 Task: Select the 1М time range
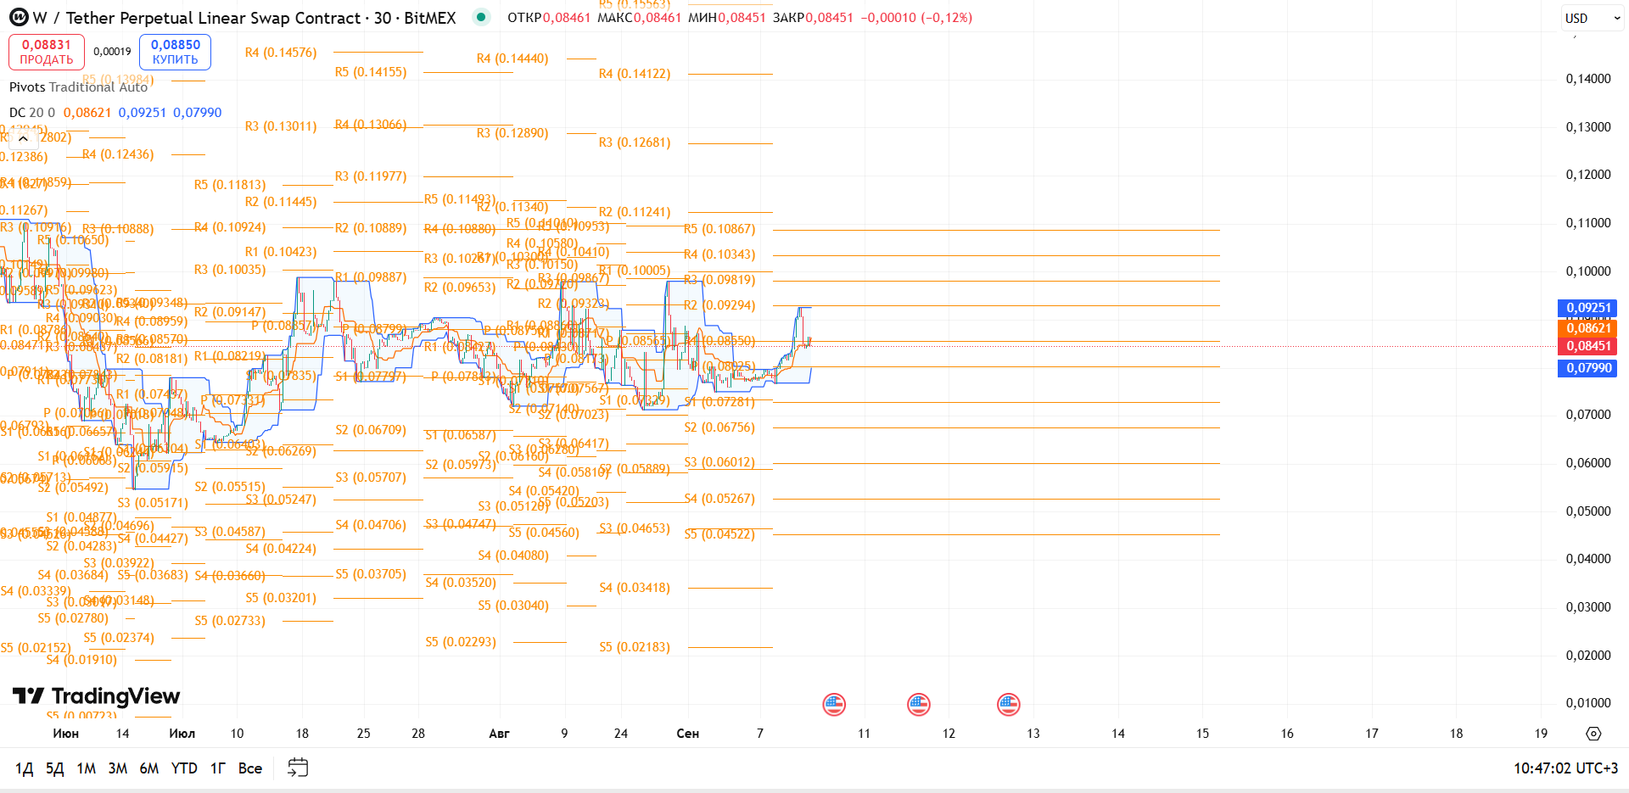pyautogui.click(x=87, y=768)
